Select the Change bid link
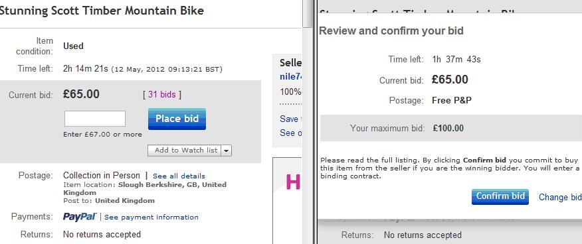This screenshot has width=582, height=244. pyautogui.click(x=560, y=197)
